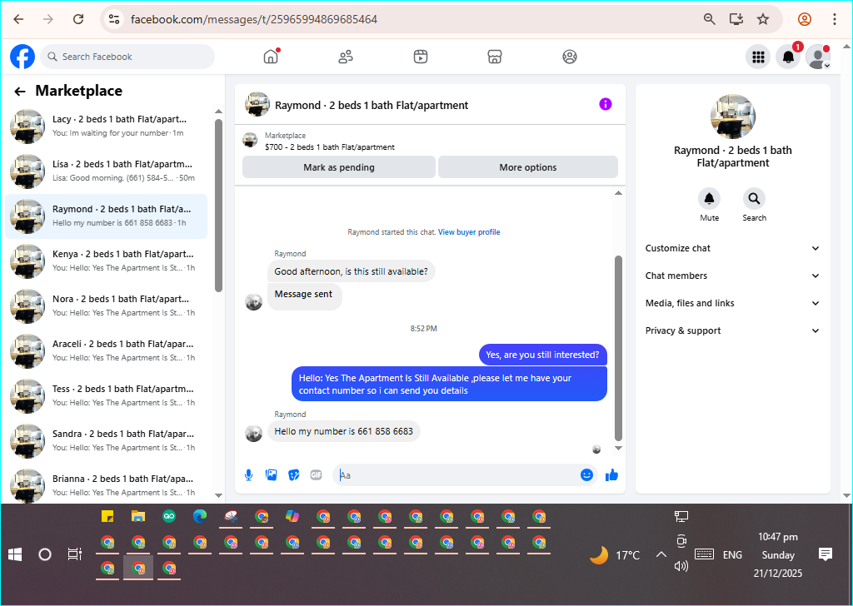Viewport: 853px width, 606px height.
Task: Open Task View on taskbar
Action: [x=74, y=554]
